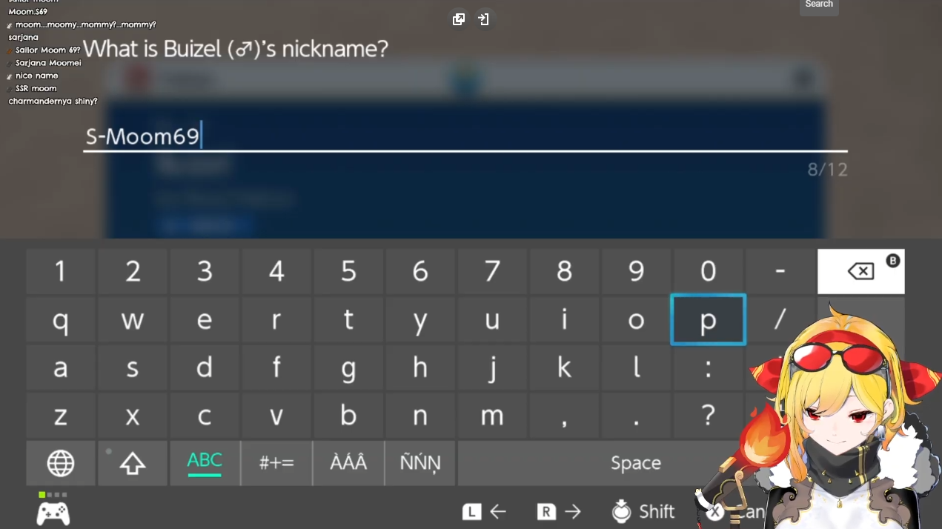
Task: Tap the u key
Action: coord(492,319)
